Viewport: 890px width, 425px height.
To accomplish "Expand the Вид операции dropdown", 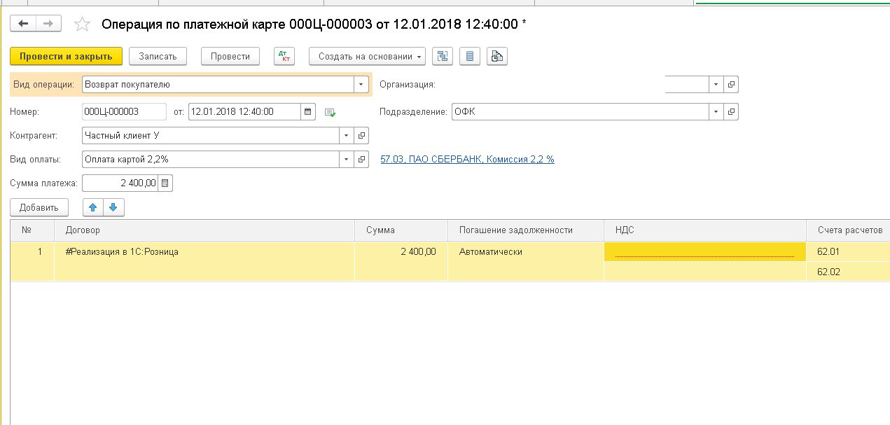I will [x=361, y=85].
